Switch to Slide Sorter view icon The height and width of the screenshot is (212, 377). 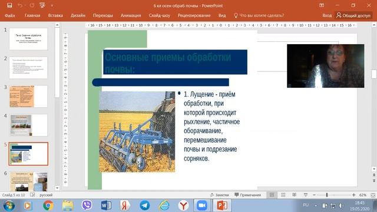(x=283, y=195)
